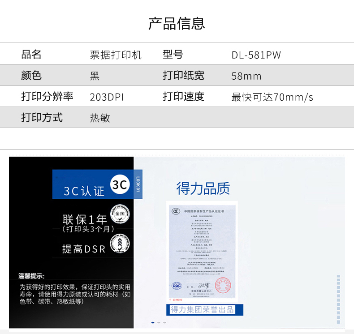This screenshot has height=334, width=354.
Task: Click the 为获得好的打印效果 tip paragraph
Action: tap(75, 294)
